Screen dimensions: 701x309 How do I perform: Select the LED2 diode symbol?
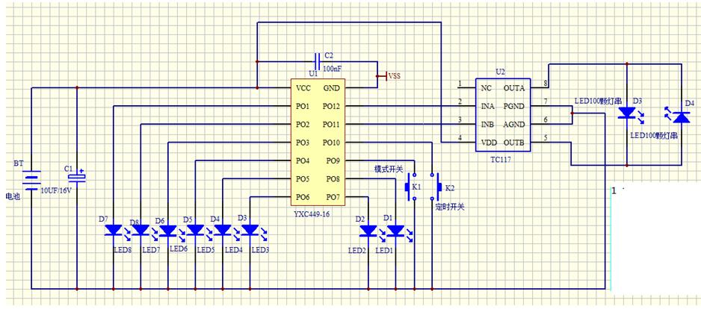[368, 232]
